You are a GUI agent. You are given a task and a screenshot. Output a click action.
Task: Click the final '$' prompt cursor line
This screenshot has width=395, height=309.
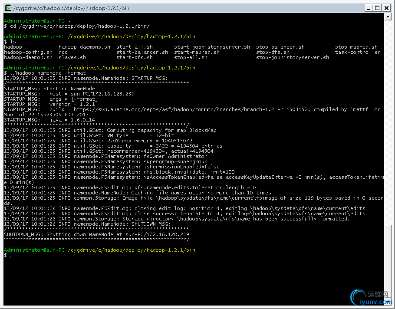click(x=7, y=255)
